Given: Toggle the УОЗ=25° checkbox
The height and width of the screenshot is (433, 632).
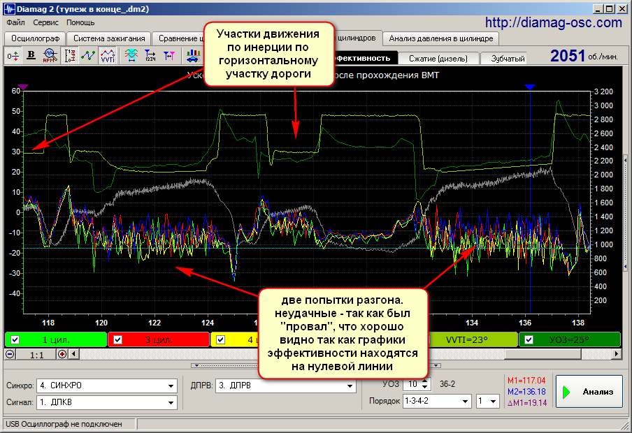Looking at the screenshot, I should [529, 340].
